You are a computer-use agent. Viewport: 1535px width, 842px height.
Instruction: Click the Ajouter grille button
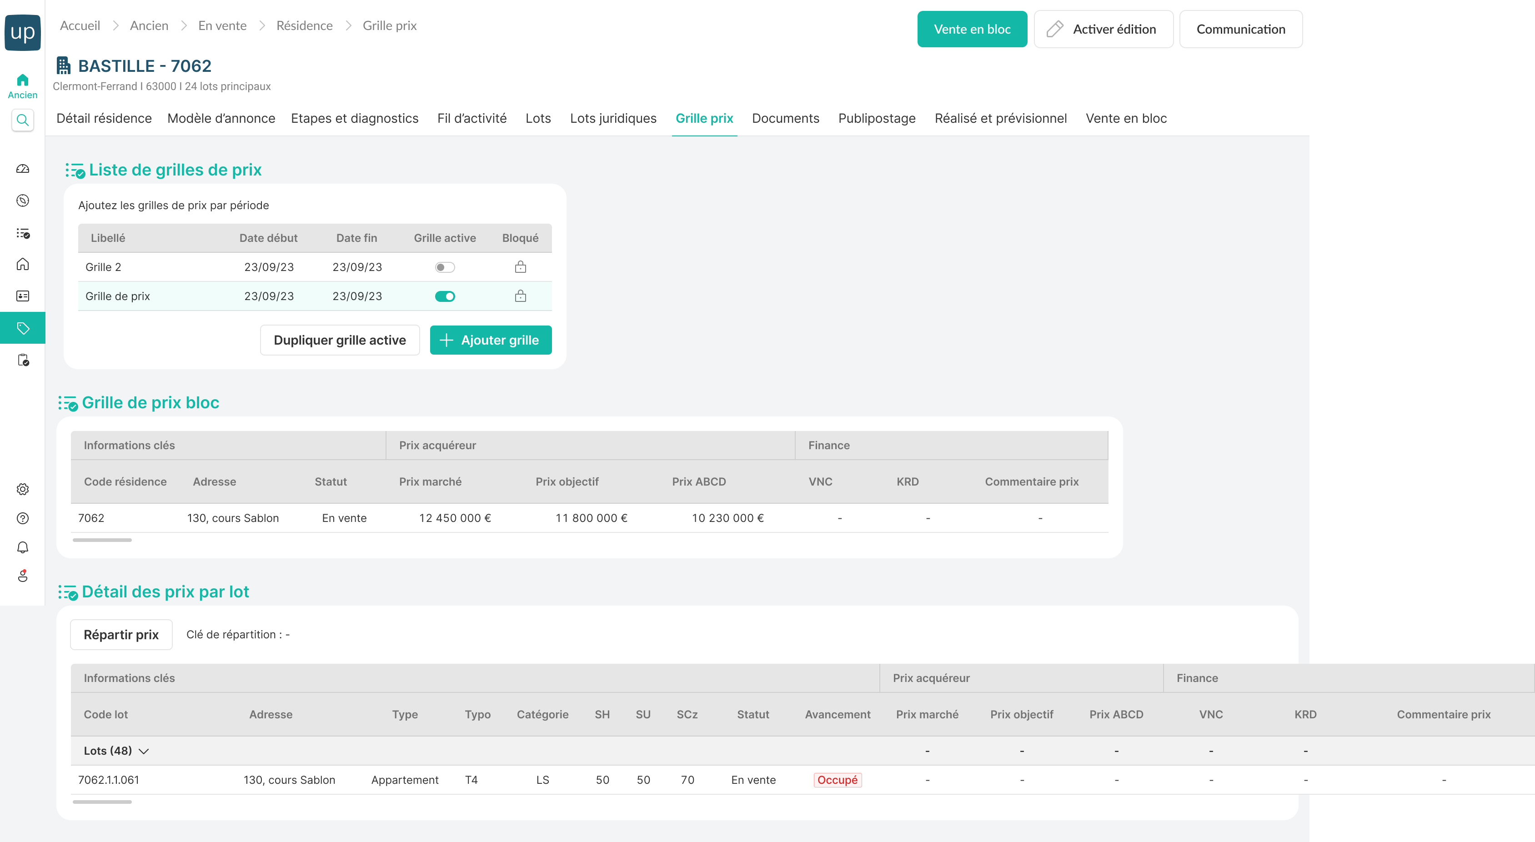click(490, 340)
